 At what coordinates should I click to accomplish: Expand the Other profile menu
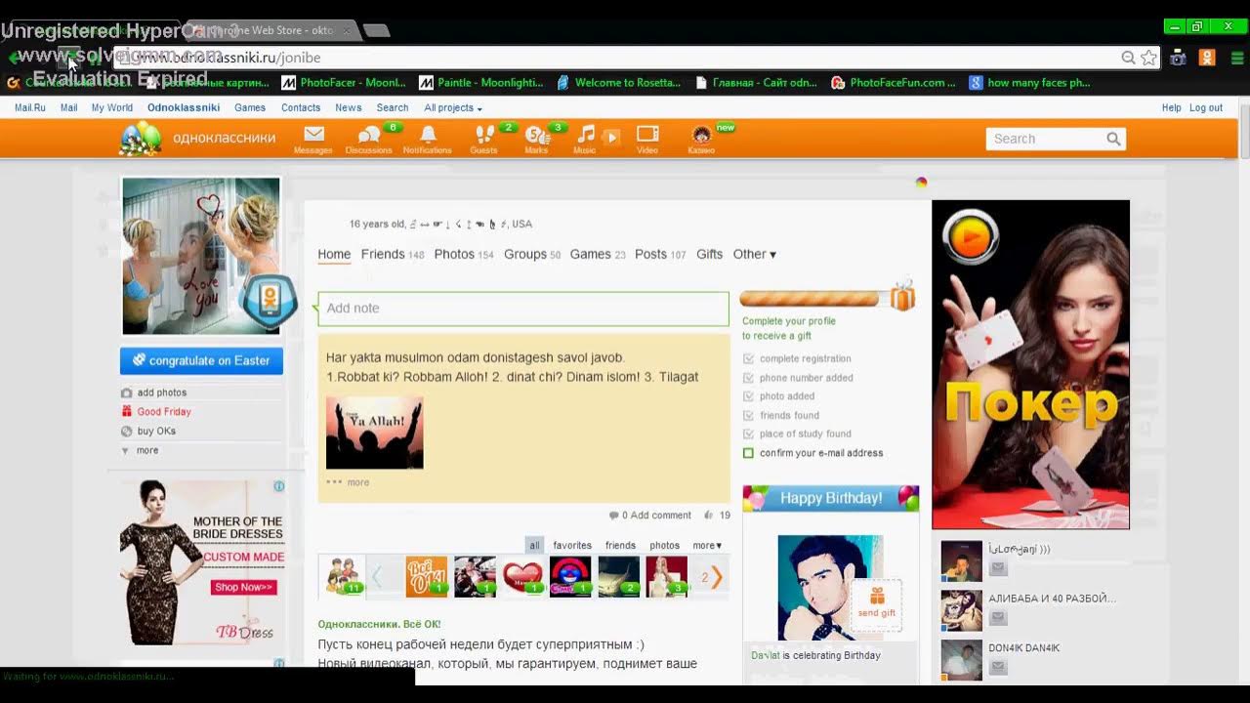click(x=755, y=254)
